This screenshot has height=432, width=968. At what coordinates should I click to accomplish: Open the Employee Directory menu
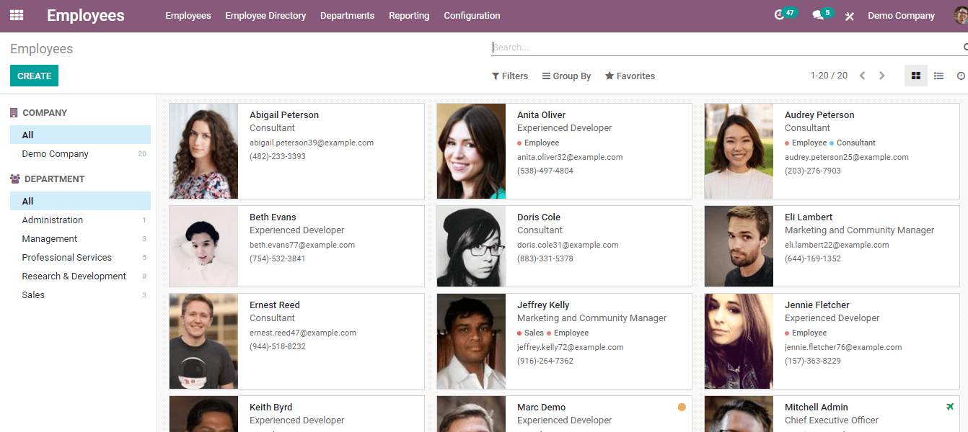click(x=265, y=16)
